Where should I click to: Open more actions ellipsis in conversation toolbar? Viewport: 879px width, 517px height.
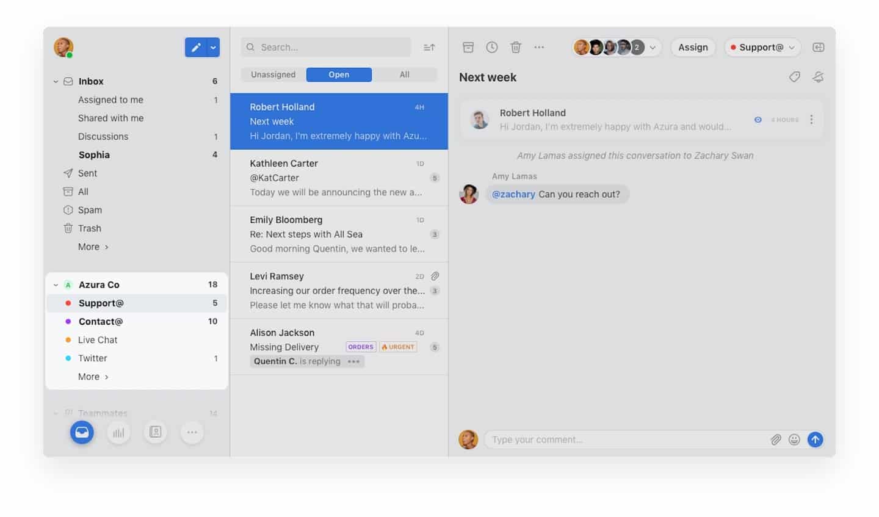pyautogui.click(x=539, y=47)
